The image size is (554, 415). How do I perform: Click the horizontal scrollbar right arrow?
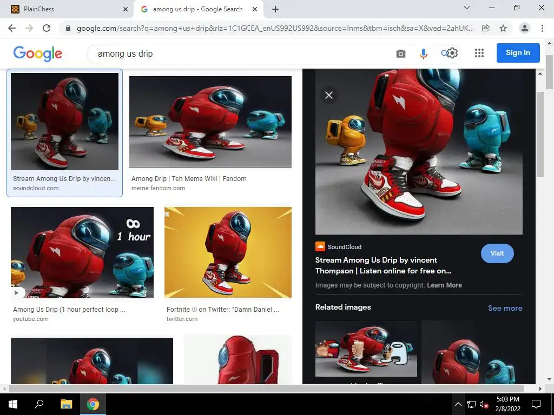pyautogui.click(x=540, y=389)
